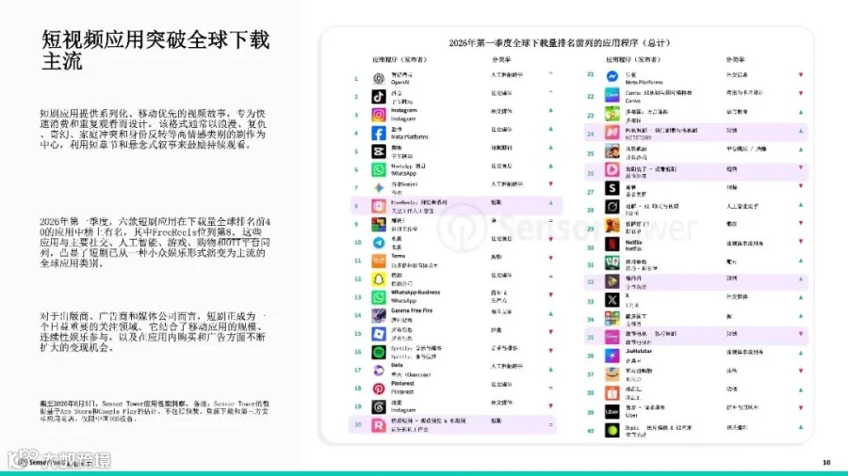Viewport: 848px width, 476px height.
Task: Click the Telegram paper-plane icon in rank 10
Action: pyautogui.click(x=379, y=243)
